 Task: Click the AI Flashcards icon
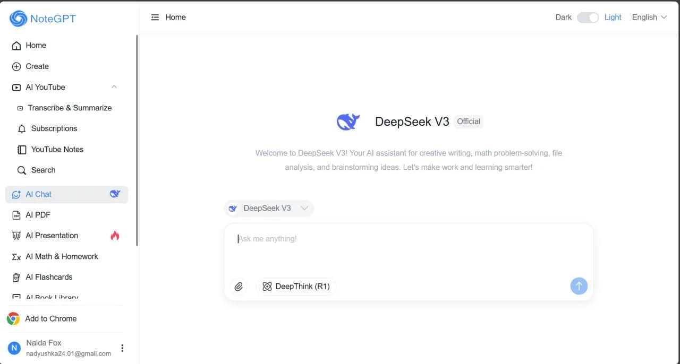click(x=16, y=277)
